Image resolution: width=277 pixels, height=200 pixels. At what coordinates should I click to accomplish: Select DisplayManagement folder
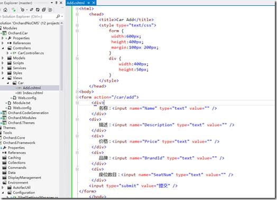[x=24, y=177]
